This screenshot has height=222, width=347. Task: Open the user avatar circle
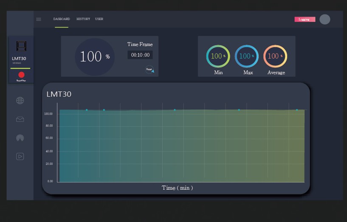pos(324,19)
